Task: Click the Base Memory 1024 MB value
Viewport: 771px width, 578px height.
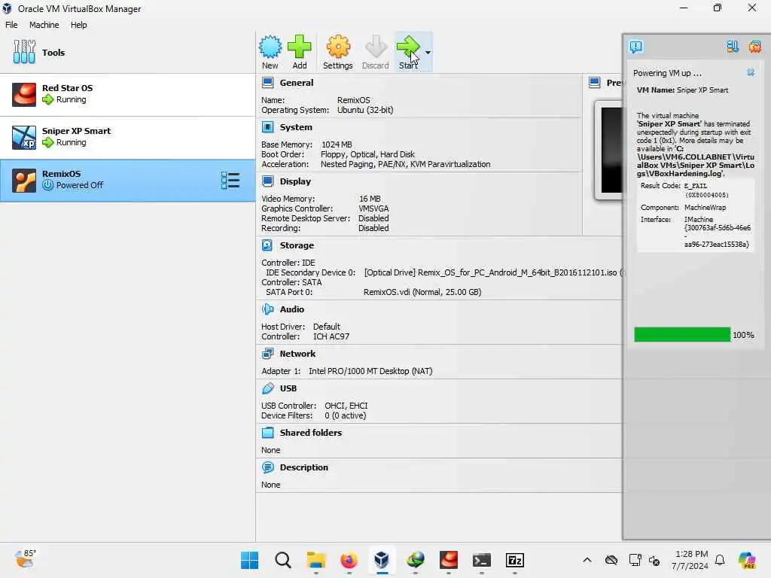Action: coord(337,144)
